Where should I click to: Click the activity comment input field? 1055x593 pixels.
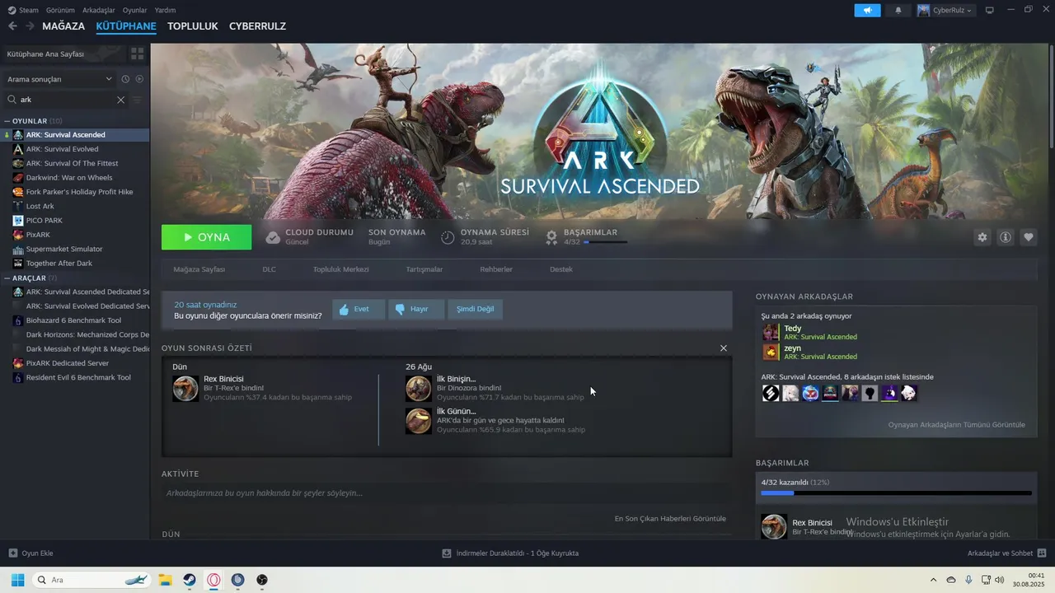click(446, 493)
